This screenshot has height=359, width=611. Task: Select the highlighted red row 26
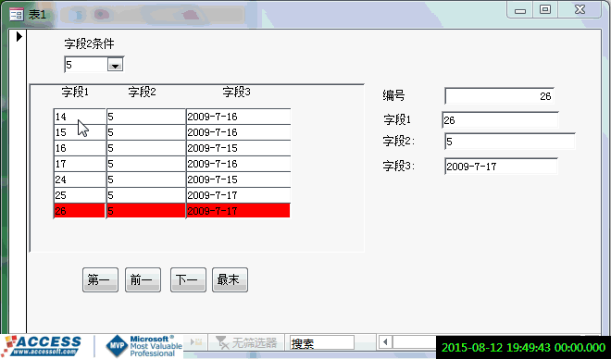point(172,211)
